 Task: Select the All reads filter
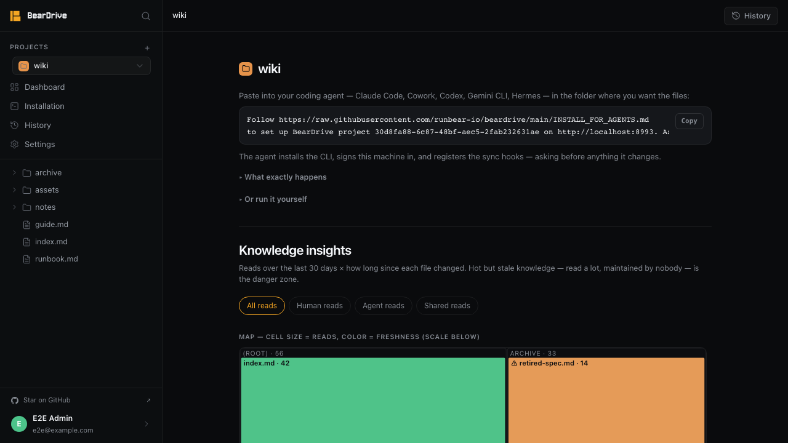coord(262,306)
